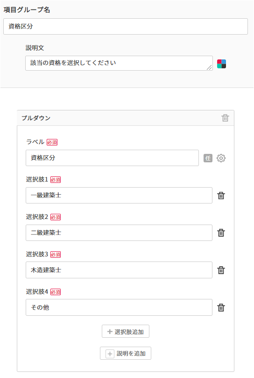Click the その他 option field

[x=119, y=307]
